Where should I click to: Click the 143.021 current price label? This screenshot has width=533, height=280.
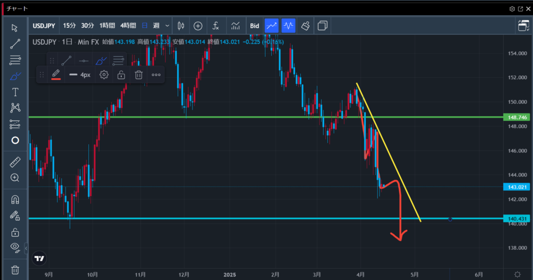[x=517, y=187]
